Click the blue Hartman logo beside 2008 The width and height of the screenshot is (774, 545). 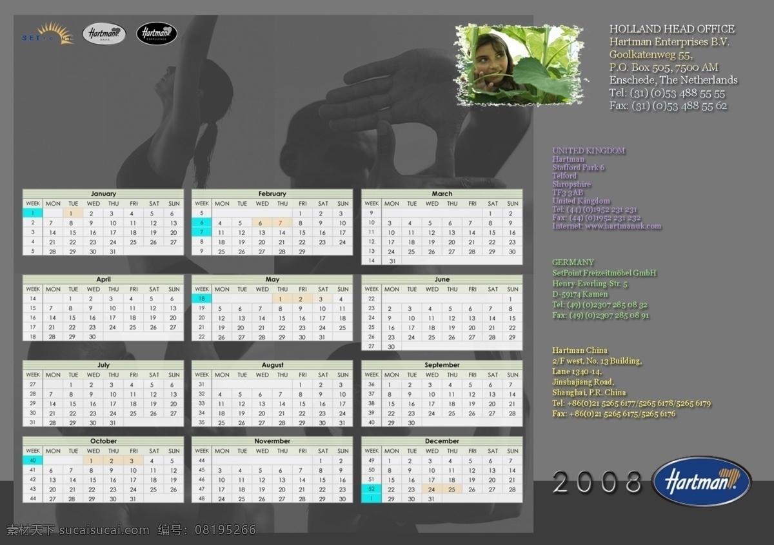tap(701, 481)
